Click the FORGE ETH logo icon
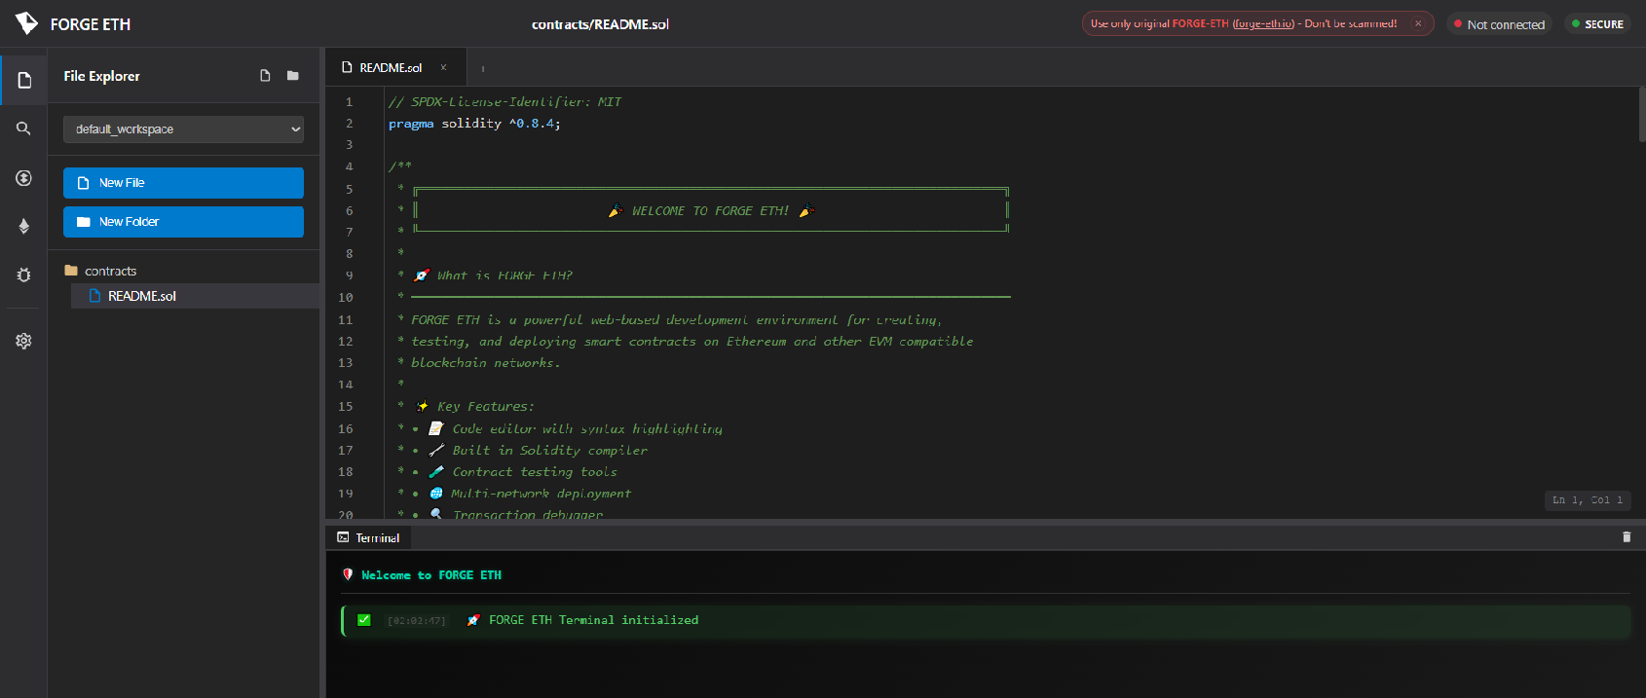 pyautogui.click(x=26, y=23)
